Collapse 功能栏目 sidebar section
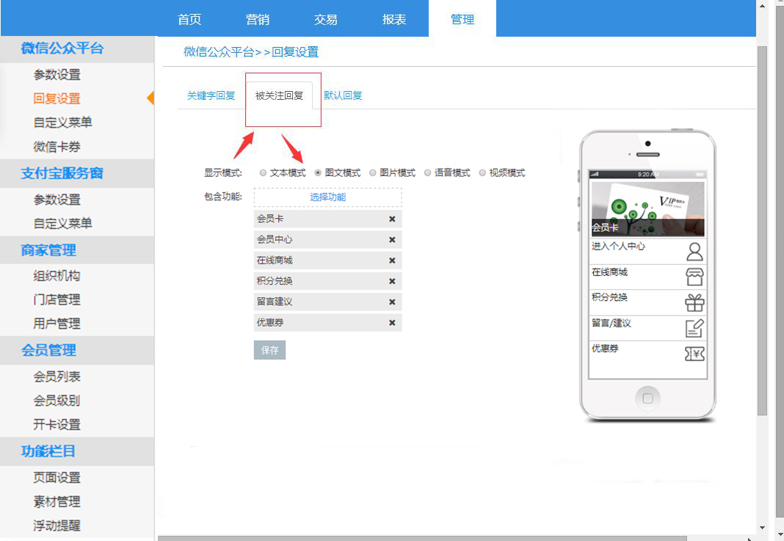Viewport: 784px width, 541px height. pos(77,451)
